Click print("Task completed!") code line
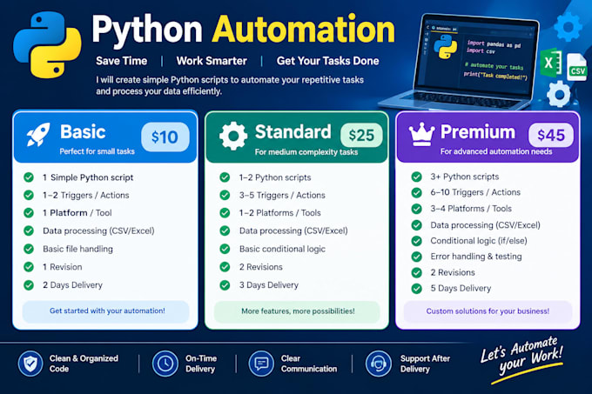 pyautogui.click(x=495, y=76)
